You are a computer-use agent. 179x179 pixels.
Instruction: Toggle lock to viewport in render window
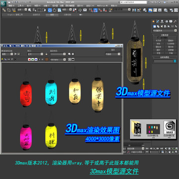coord(46,54)
